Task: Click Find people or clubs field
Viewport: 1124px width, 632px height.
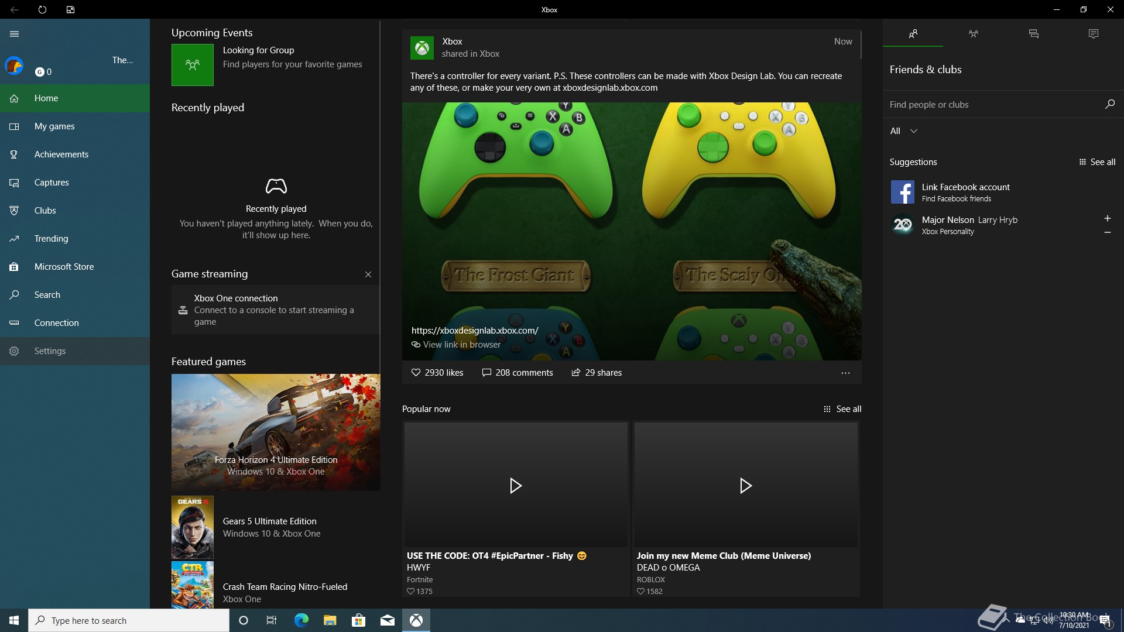Action: click(993, 105)
